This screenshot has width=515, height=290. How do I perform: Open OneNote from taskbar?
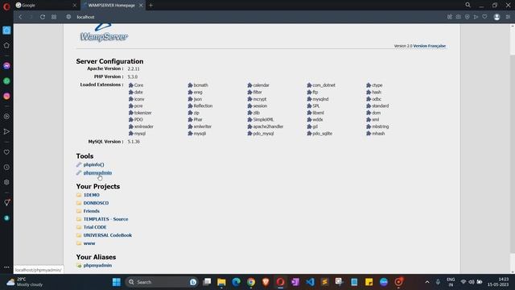click(295, 282)
